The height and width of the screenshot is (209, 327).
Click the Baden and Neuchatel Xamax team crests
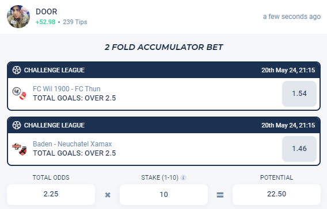(20, 149)
